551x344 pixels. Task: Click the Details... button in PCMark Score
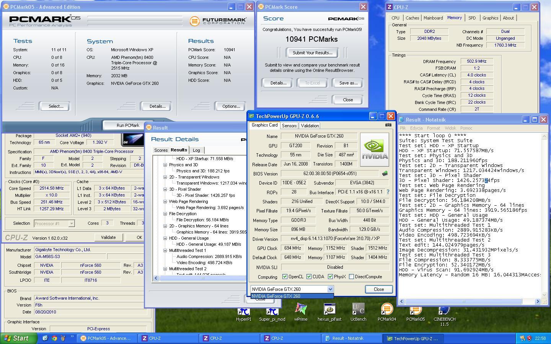click(x=278, y=83)
